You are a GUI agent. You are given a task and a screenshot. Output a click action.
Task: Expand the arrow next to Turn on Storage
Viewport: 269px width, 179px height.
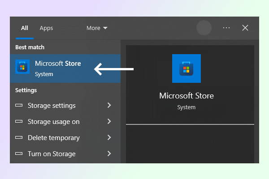click(109, 154)
